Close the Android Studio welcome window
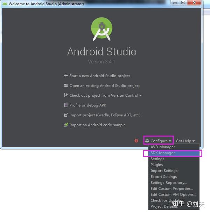This screenshot has height=213, width=210. [x=194, y=2]
